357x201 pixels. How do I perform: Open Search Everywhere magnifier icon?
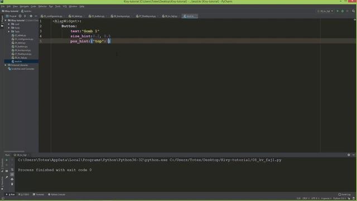[x=353, y=11]
